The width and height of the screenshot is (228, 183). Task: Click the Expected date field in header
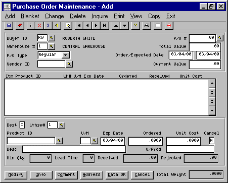click(x=209, y=55)
